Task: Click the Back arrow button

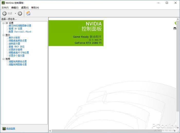Action: [x=4, y=14]
